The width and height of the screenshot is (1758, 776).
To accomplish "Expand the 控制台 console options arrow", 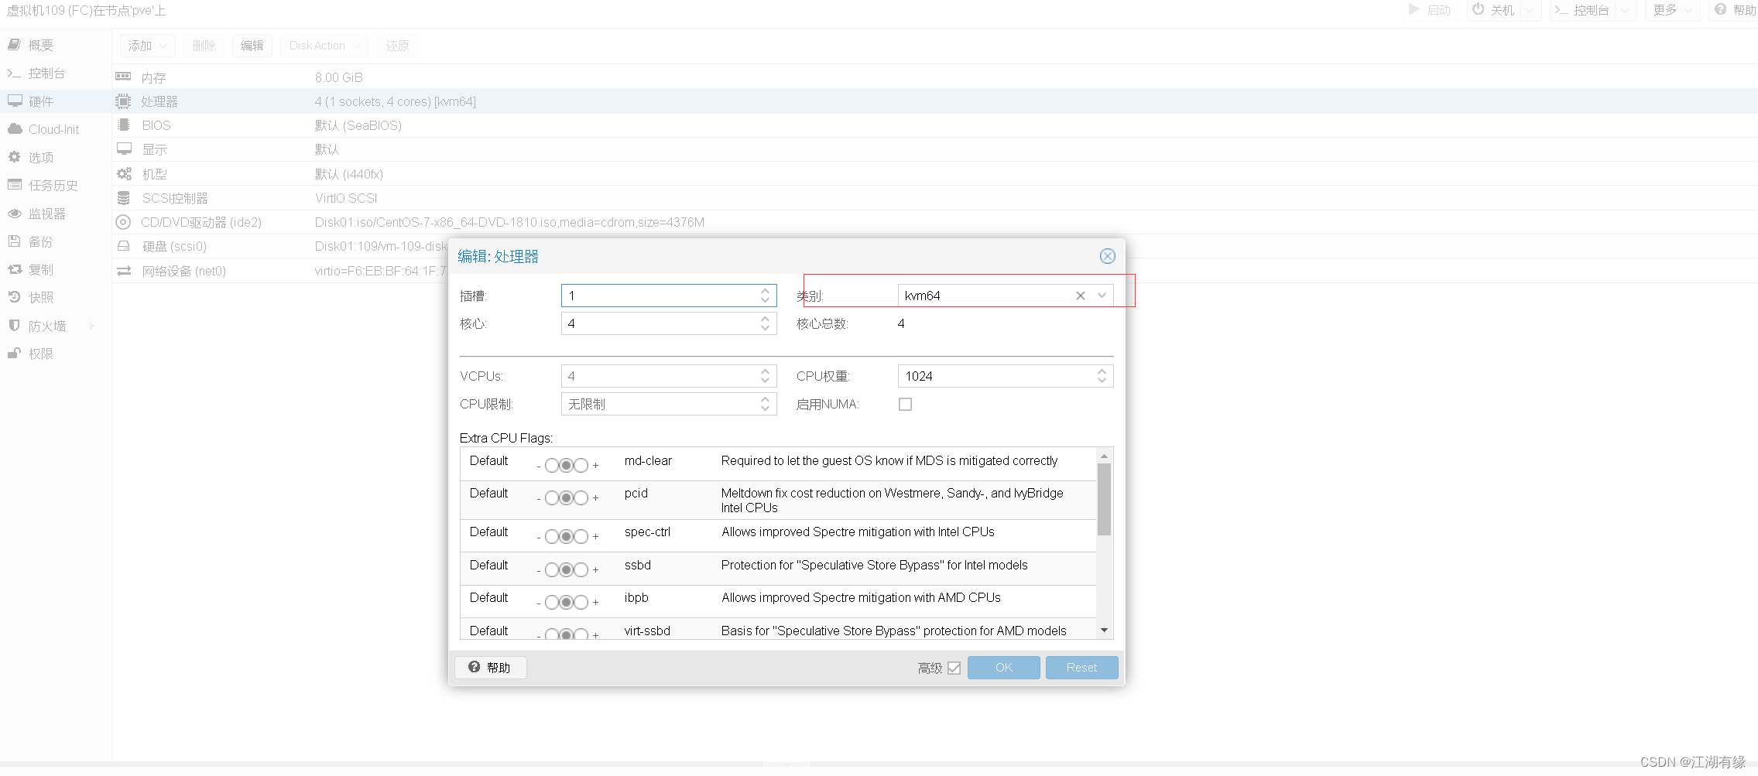I will point(1624,10).
